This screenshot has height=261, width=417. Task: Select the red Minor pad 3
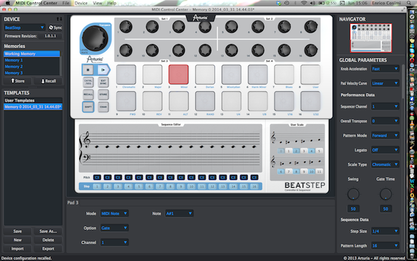coord(178,74)
